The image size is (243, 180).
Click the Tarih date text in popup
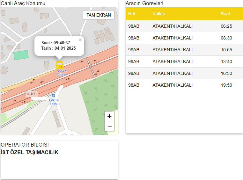58,48
